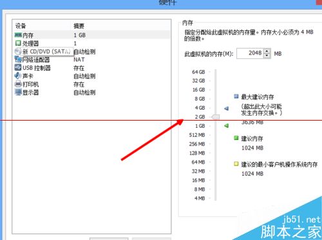Select the 打印机 printer icon
322x240 pixels.
coord(18,84)
